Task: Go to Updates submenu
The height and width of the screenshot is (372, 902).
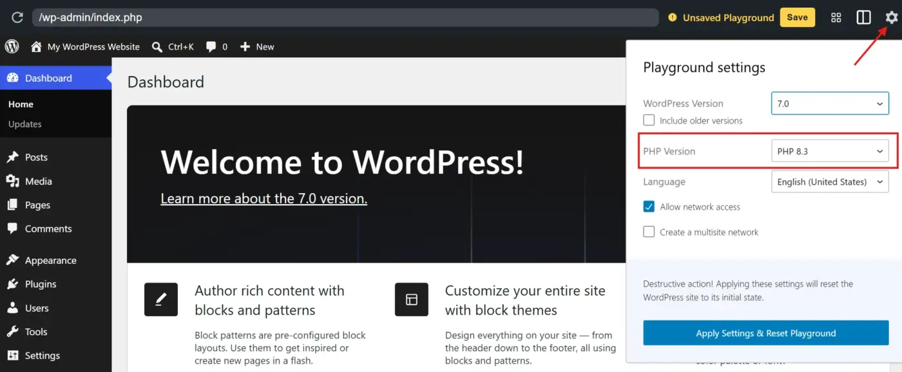Action: pos(25,124)
